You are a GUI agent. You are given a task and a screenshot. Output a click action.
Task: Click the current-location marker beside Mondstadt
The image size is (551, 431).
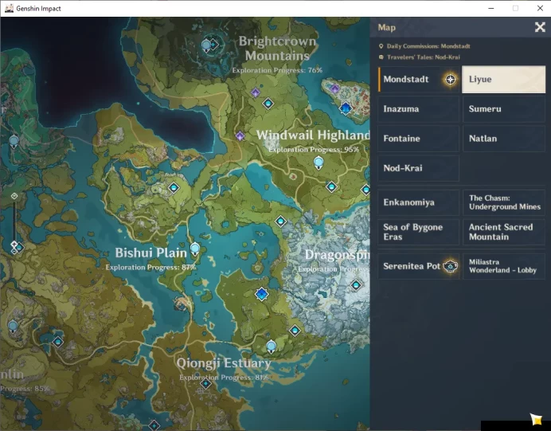click(450, 80)
